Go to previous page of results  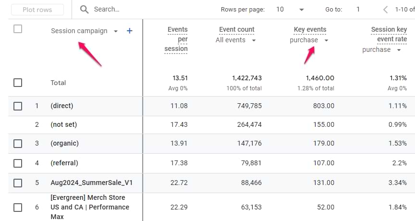[x=385, y=10]
